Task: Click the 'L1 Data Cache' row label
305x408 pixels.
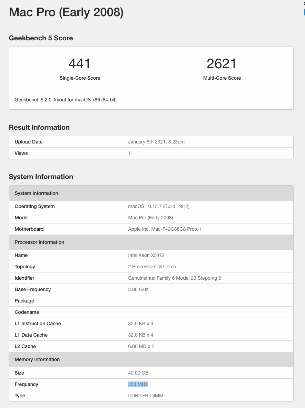Action: (x=31, y=335)
